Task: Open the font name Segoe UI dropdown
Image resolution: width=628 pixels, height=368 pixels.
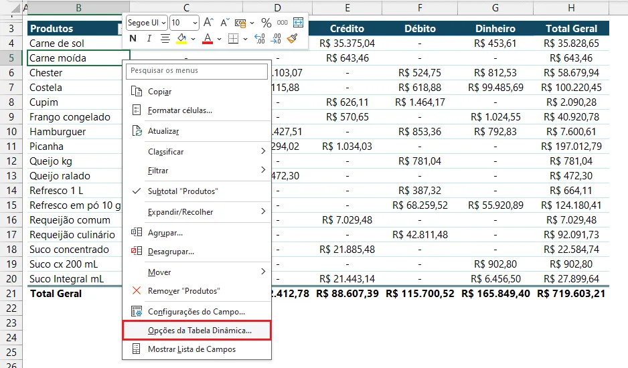Action: pos(147,23)
